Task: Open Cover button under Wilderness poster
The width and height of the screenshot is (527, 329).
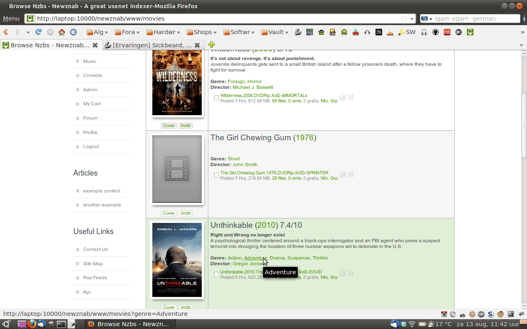Action: (169, 125)
